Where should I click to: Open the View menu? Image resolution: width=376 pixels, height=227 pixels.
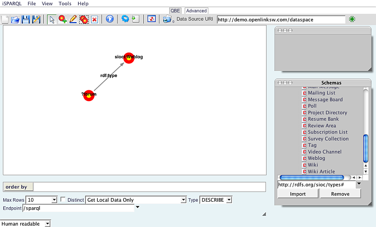(x=47, y=4)
